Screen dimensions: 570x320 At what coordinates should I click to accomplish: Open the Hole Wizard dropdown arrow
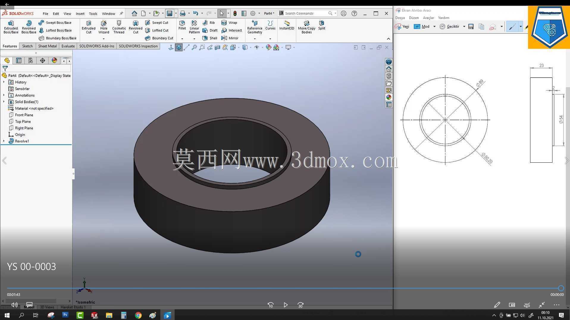104,39
